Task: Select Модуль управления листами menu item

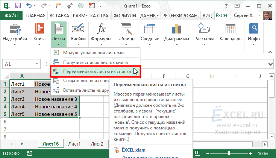Action: pos(96,53)
